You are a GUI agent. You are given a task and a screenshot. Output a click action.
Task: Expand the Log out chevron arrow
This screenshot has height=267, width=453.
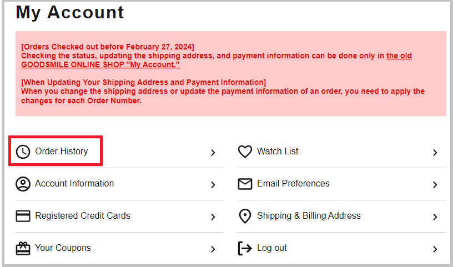[435, 249]
